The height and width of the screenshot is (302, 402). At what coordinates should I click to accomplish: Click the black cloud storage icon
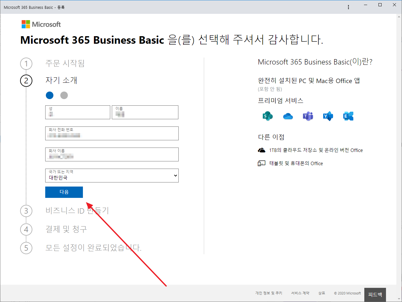pos(262,150)
